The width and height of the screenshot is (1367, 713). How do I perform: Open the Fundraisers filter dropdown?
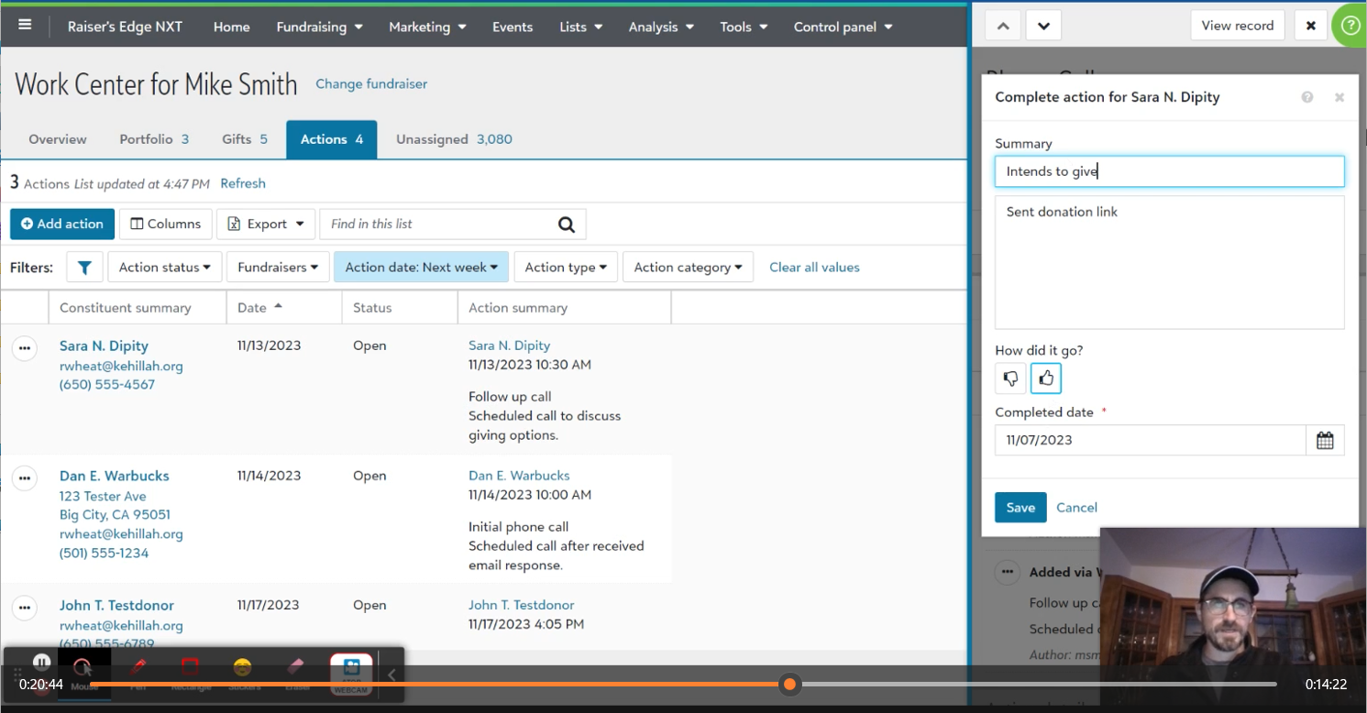click(x=278, y=268)
